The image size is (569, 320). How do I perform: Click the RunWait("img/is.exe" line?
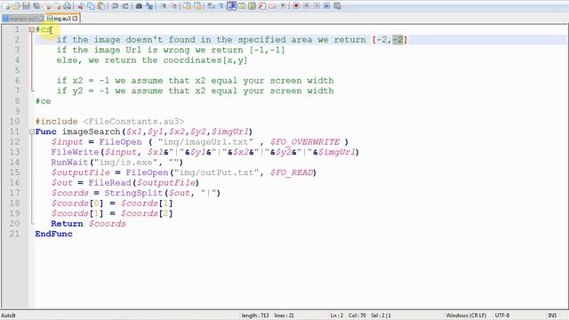(117, 162)
